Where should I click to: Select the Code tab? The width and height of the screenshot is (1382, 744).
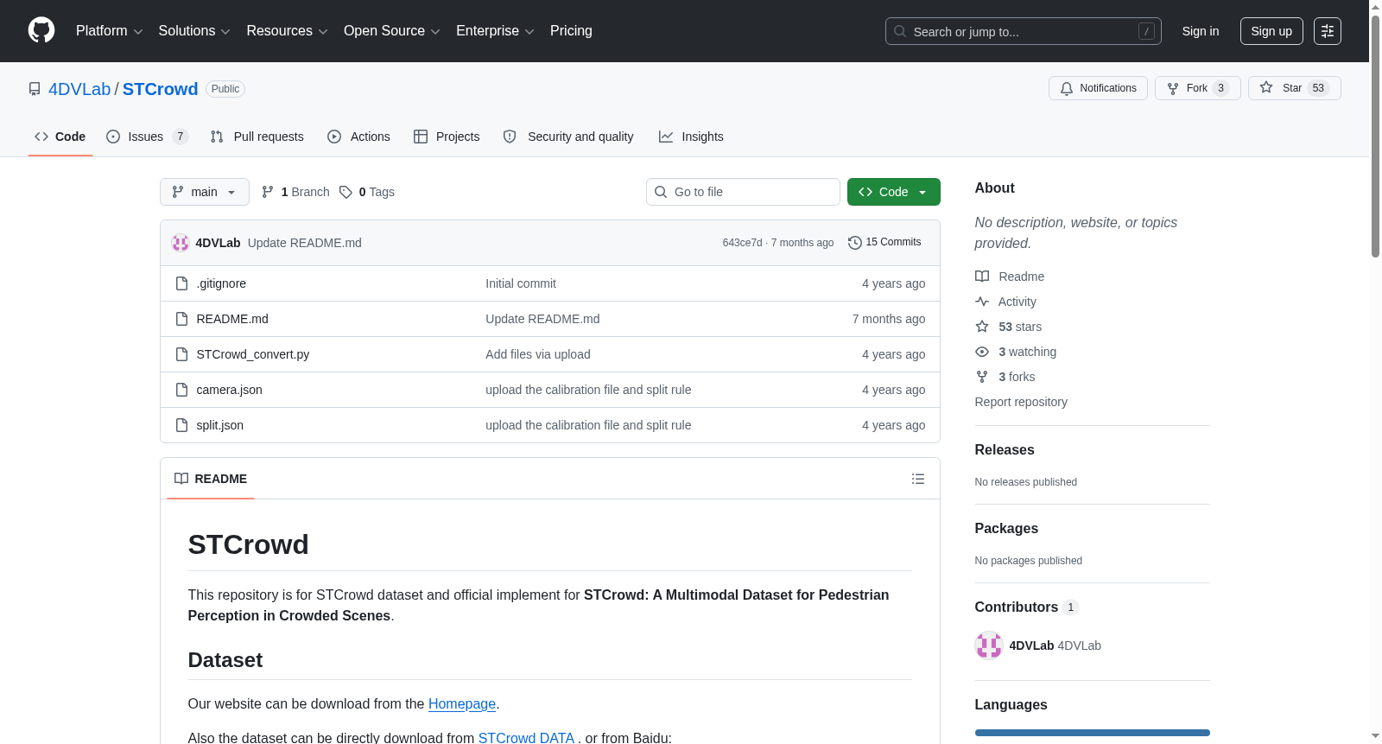click(x=60, y=137)
